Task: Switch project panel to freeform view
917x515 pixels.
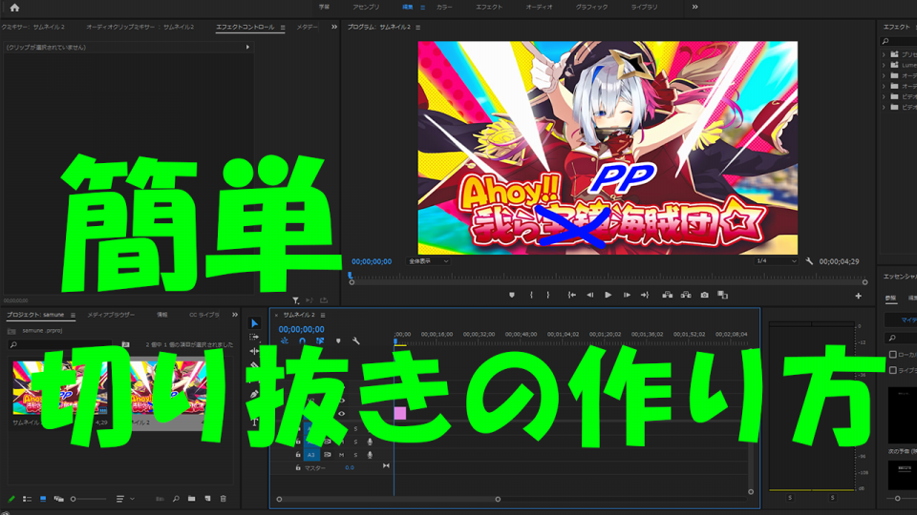Action: coord(58,499)
